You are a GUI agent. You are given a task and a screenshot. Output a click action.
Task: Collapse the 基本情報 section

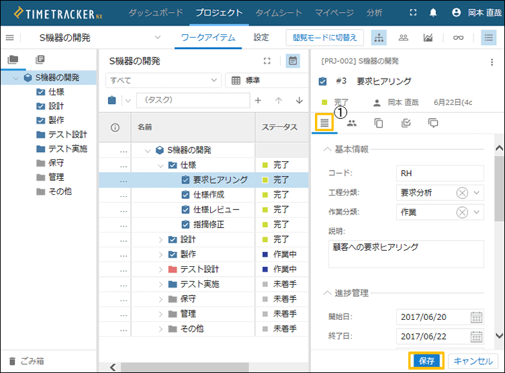point(327,149)
